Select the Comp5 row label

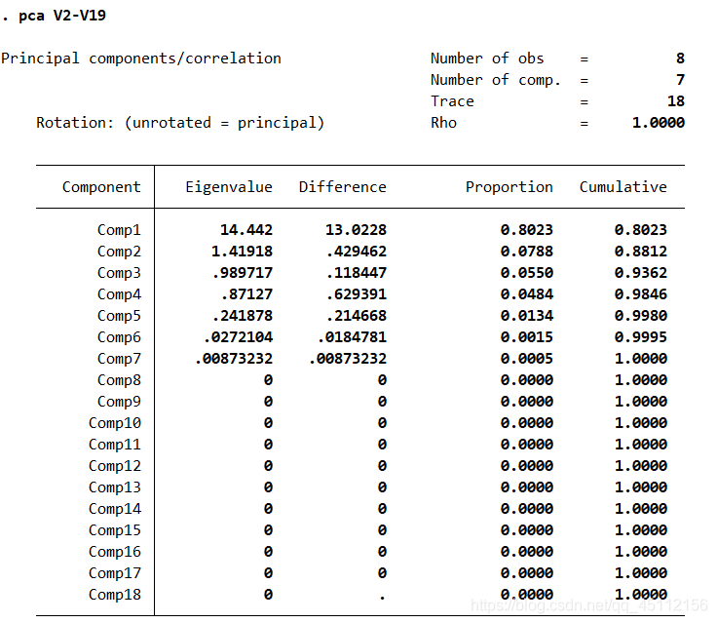point(119,316)
